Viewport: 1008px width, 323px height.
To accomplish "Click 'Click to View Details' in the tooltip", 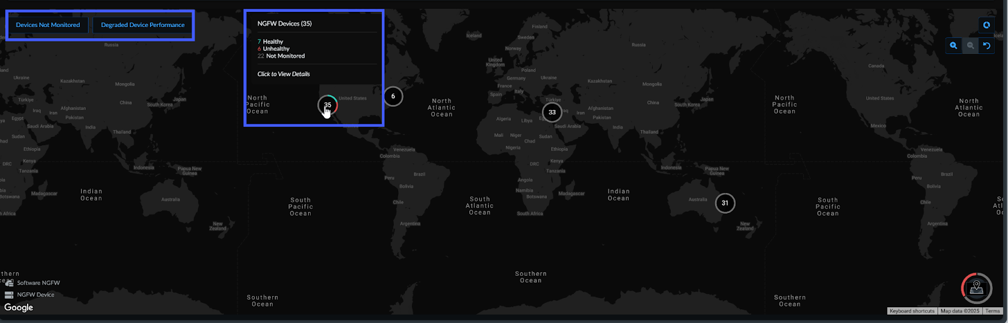I will [x=283, y=74].
